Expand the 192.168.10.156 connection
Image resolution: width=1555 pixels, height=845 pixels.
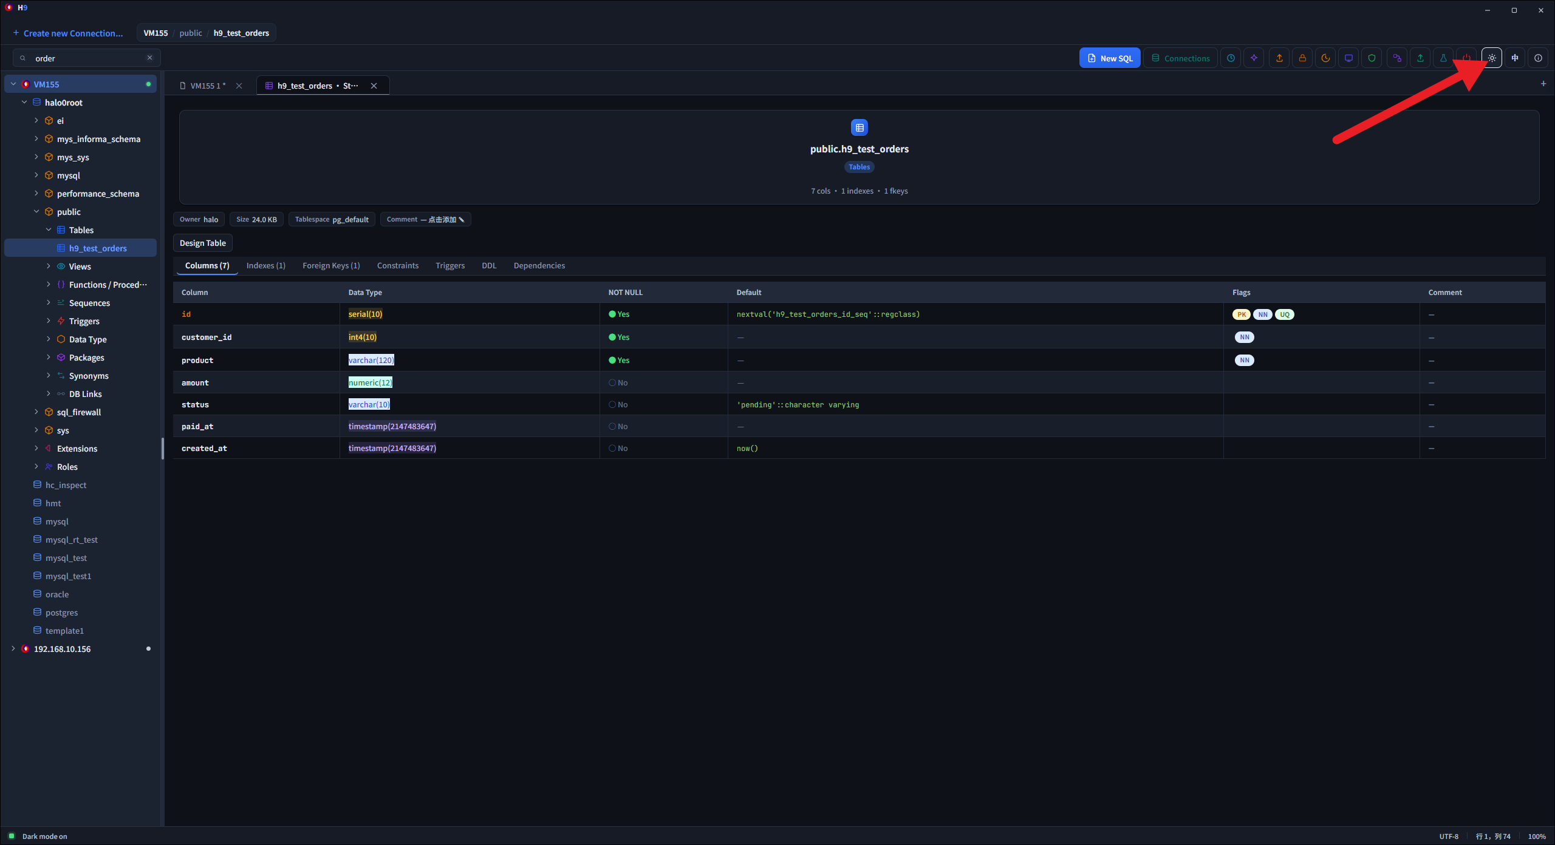tap(13, 649)
